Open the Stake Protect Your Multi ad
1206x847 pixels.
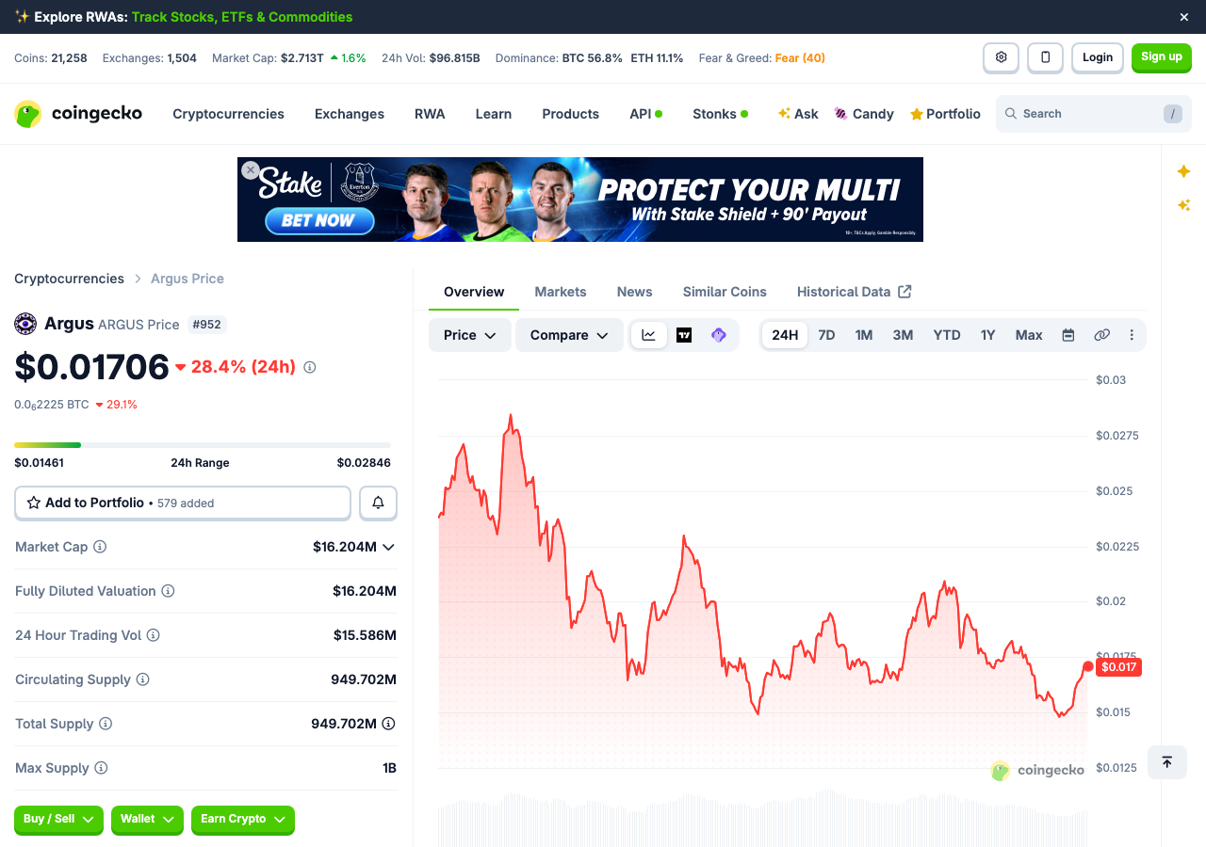click(x=580, y=200)
